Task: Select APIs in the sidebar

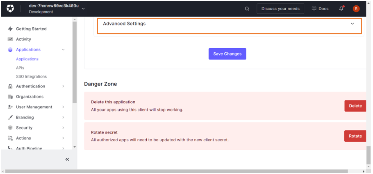Action: point(20,68)
